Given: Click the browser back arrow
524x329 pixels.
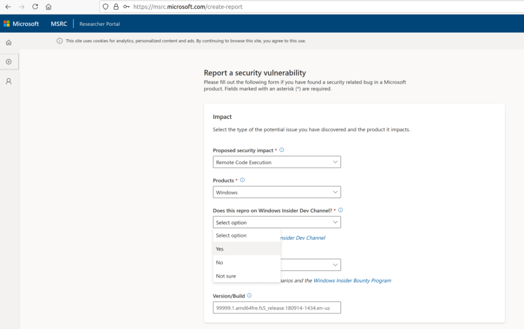Looking at the screenshot, I should (x=8, y=7).
